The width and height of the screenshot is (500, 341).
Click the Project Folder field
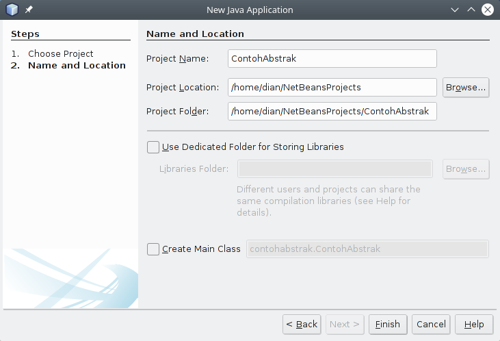point(332,111)
